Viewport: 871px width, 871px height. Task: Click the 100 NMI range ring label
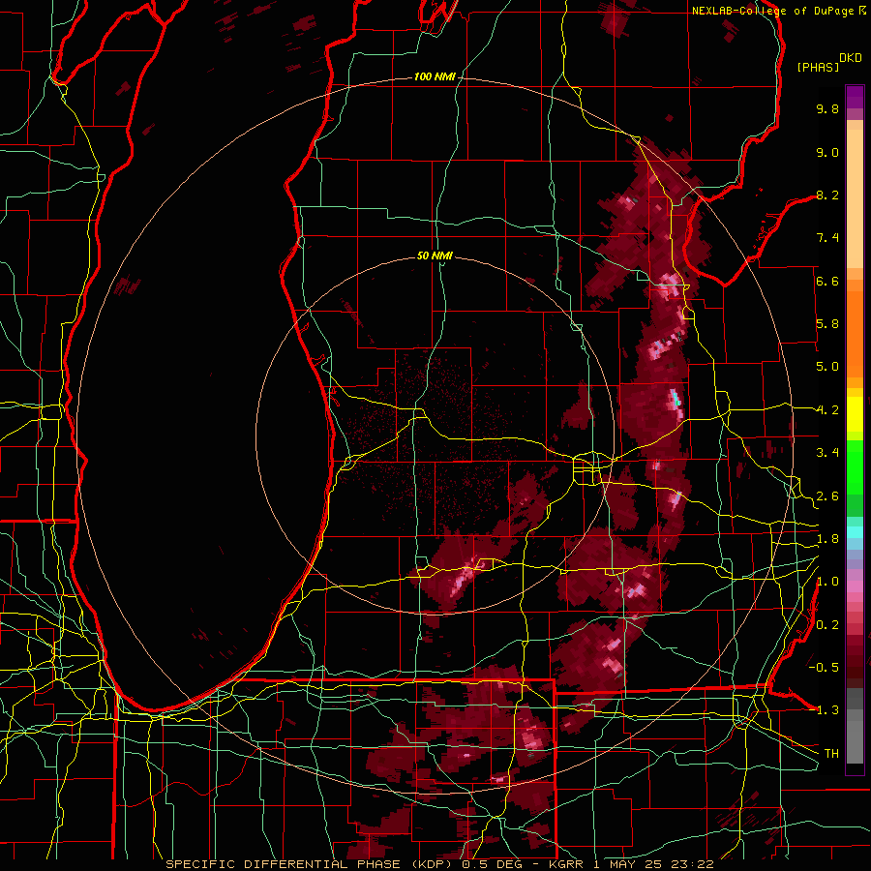coord(435,76)
